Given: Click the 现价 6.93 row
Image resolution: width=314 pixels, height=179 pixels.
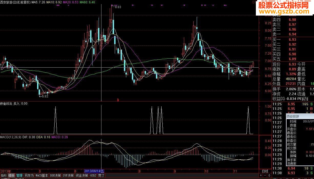Looking at the screenshot, I should pyautogui.click(x=284, y=64).
